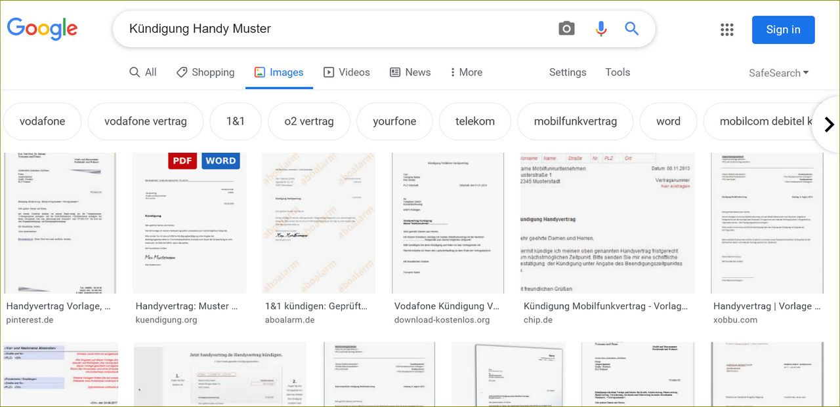Switch to the All results tab
Image resolution: width=840 pixels, height=407 pixels.
143,72
